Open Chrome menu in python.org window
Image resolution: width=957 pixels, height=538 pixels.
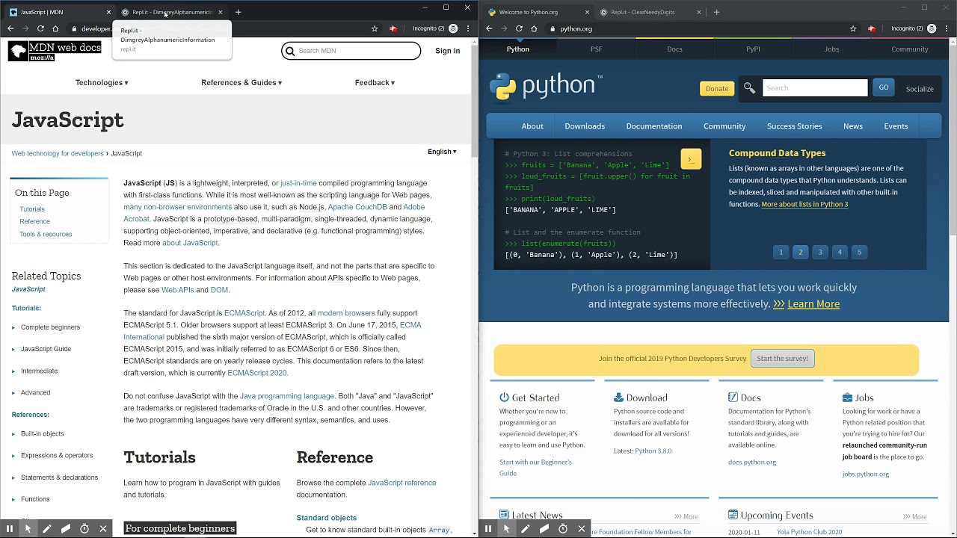pos(947,28)
